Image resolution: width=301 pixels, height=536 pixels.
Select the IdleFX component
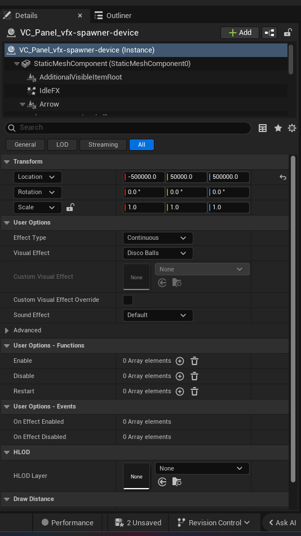(50, 91)
